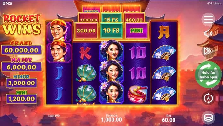Select the Major jackpot 6,000.00 panel
This screenshot has width=223, height=126.
pos(21,67)
